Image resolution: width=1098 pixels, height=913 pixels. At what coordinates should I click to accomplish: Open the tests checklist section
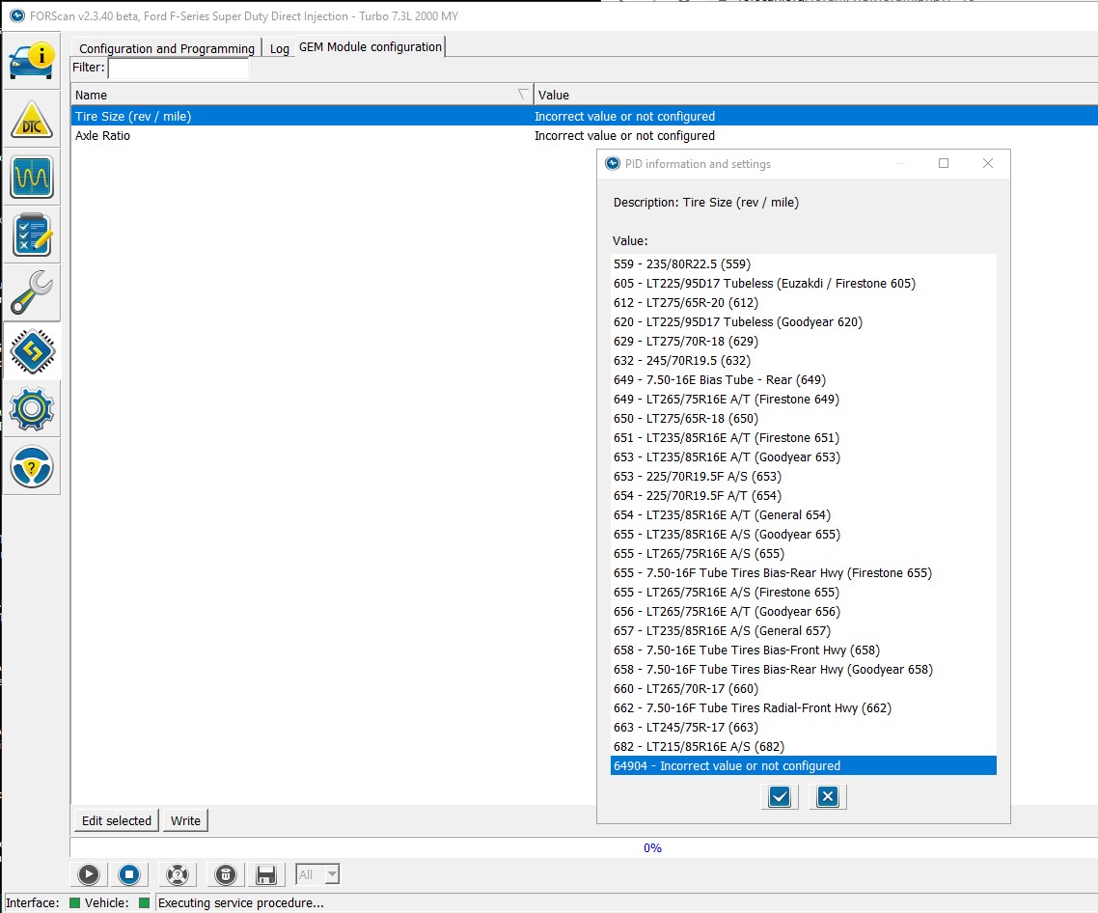[32, 235]
